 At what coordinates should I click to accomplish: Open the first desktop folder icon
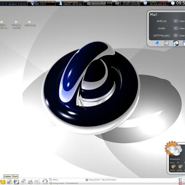click(x=2, y=22)
